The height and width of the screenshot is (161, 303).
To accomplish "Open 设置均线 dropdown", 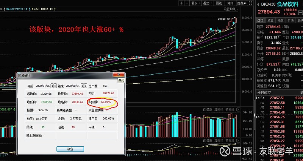I will point(231,9).
